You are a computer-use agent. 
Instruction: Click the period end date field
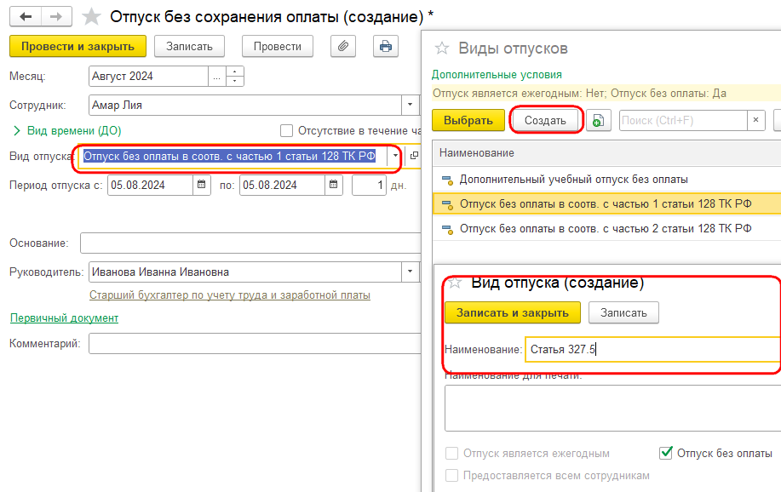[283, 185]
